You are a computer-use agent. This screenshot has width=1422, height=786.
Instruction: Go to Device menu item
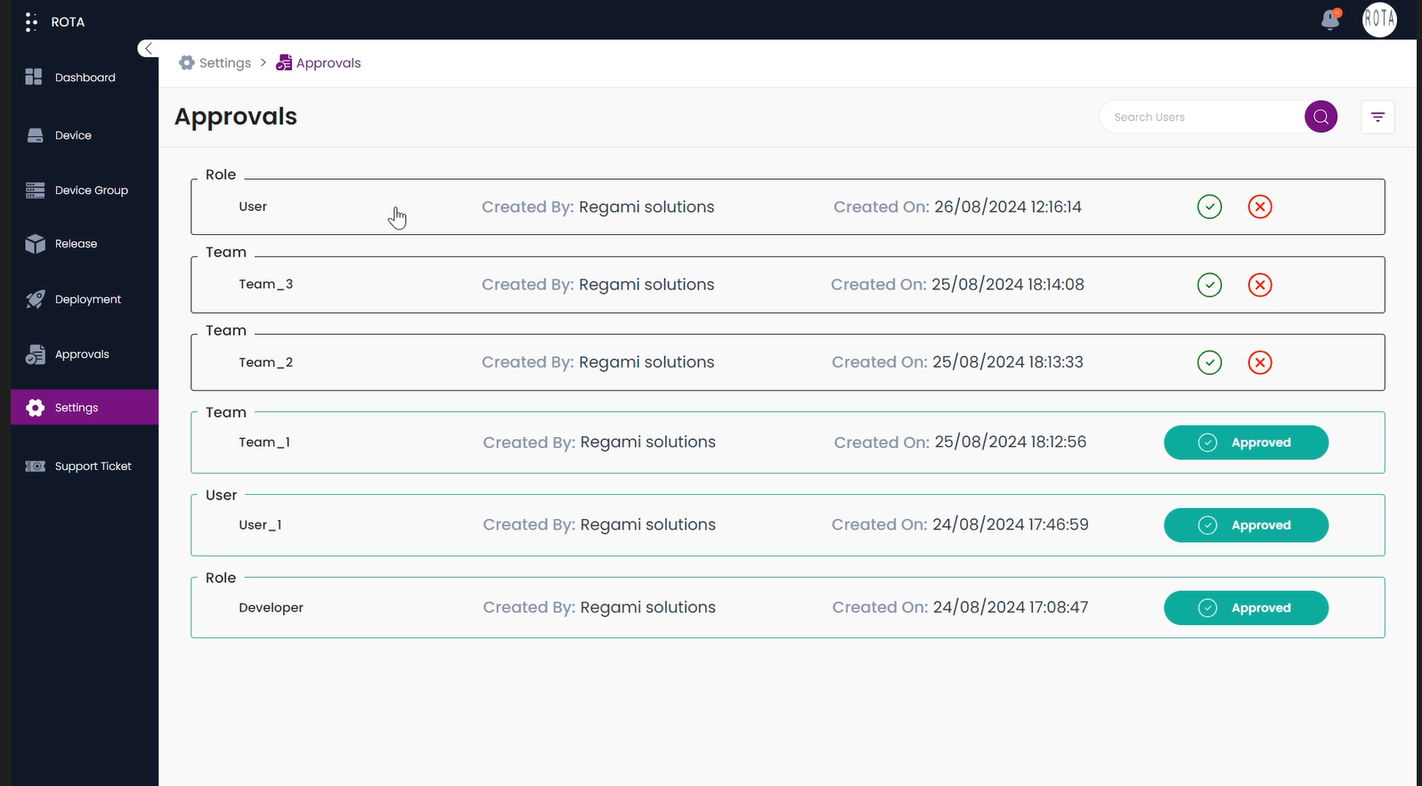[73, 135]
